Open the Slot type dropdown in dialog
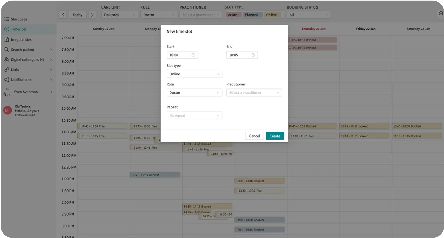Image resolution: width=444 pixels, height=238 pixels. [194, 74]
